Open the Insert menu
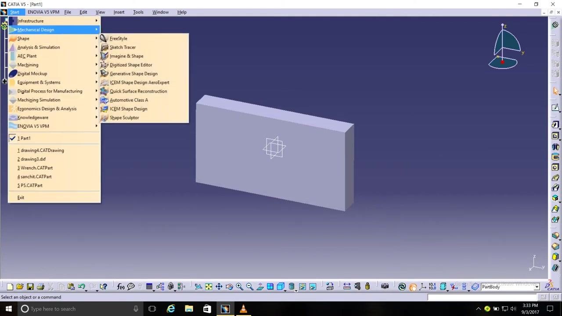Viewport: 562px width, 316px height. coord(119,12)
